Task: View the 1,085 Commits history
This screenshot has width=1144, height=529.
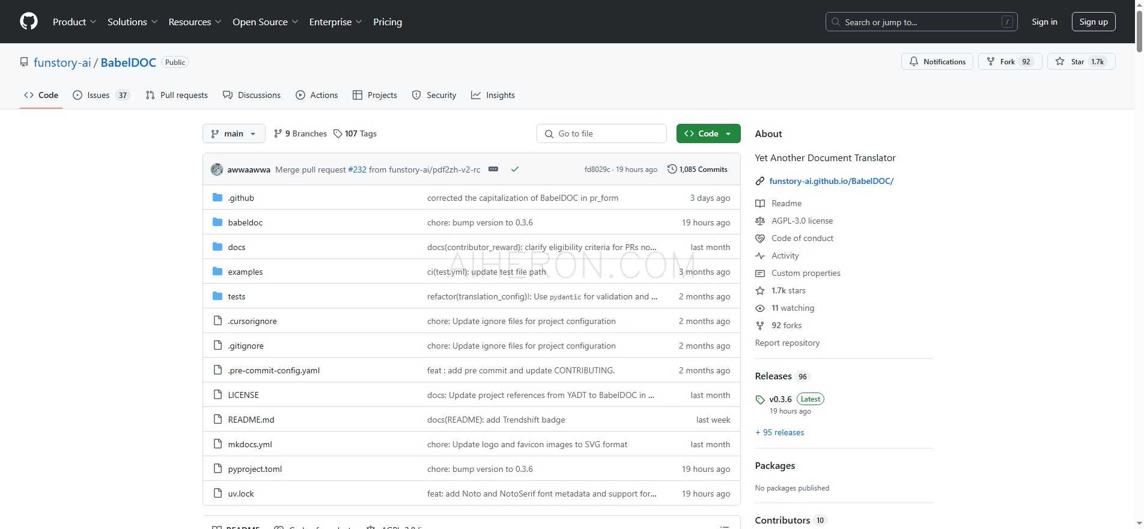Action: (x=697, y=170)
